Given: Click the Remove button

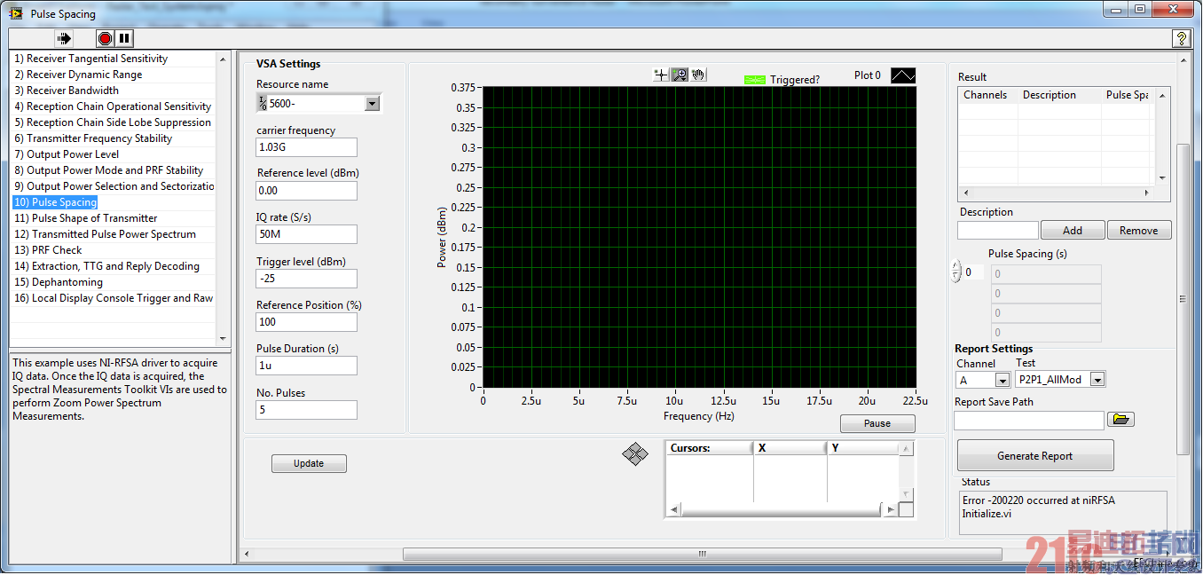Looking at the screenshot, I should [x=1139, y=231].
